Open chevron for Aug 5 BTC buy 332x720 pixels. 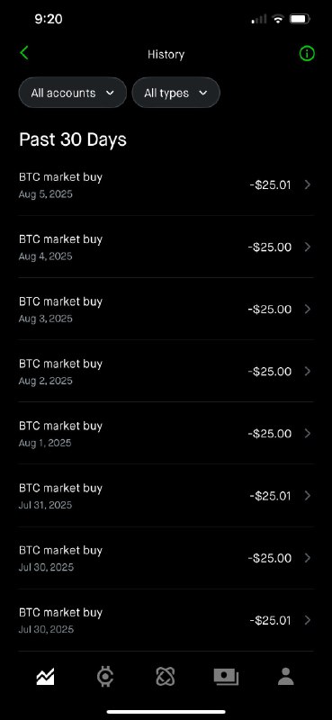coord(308,184)
